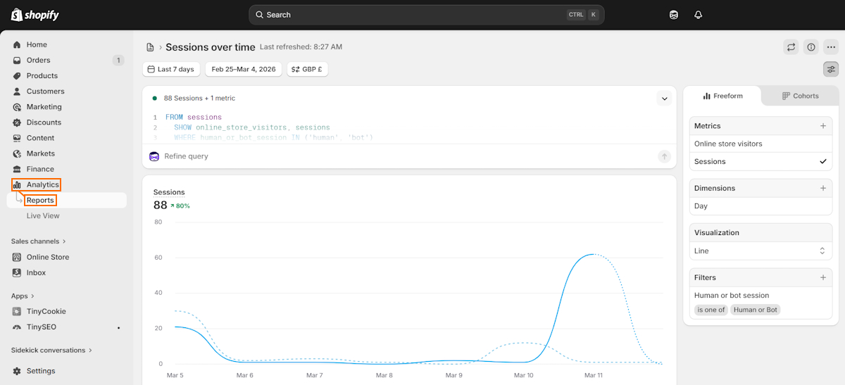Click the Human or Bot filter value
This screenshot has height=385, width=845.
pyautogui.click(x=756, y=310)
